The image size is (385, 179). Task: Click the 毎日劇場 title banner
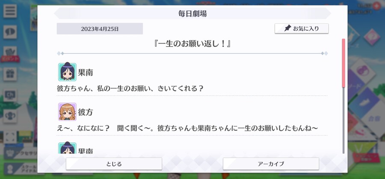pyautogui.click(x=192, y=14)
